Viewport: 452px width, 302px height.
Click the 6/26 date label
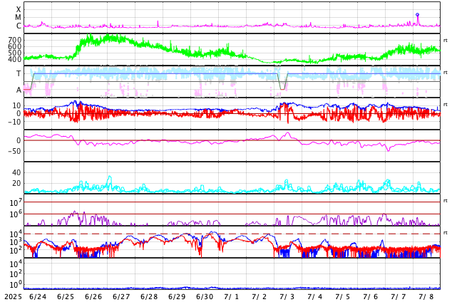tap(93, 296)
